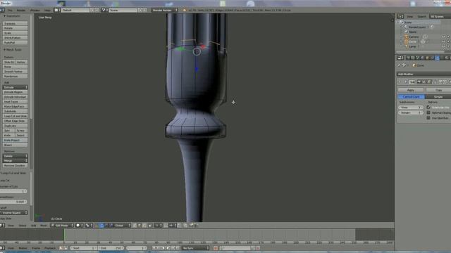The image size is (451, 253).
Task: Jump to the first frame button
Action: point(154,248)
